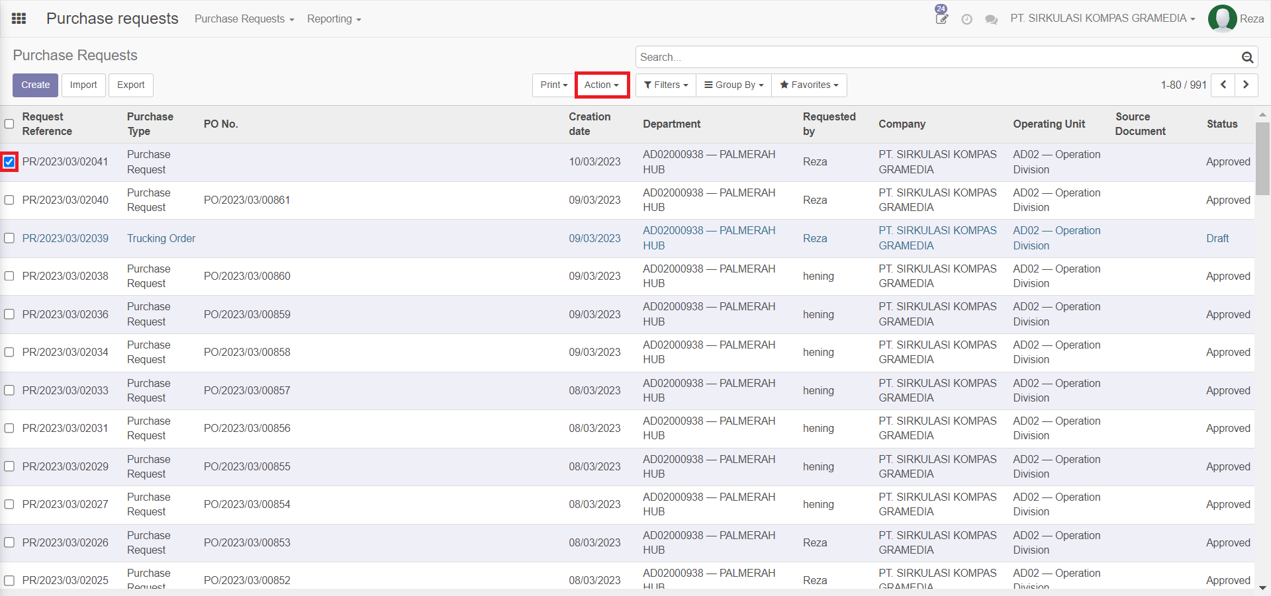Screen dimensions: 1271x596
Task: Check the PR/2023/03/02026 row checkbox
Action: coord(9,542)
